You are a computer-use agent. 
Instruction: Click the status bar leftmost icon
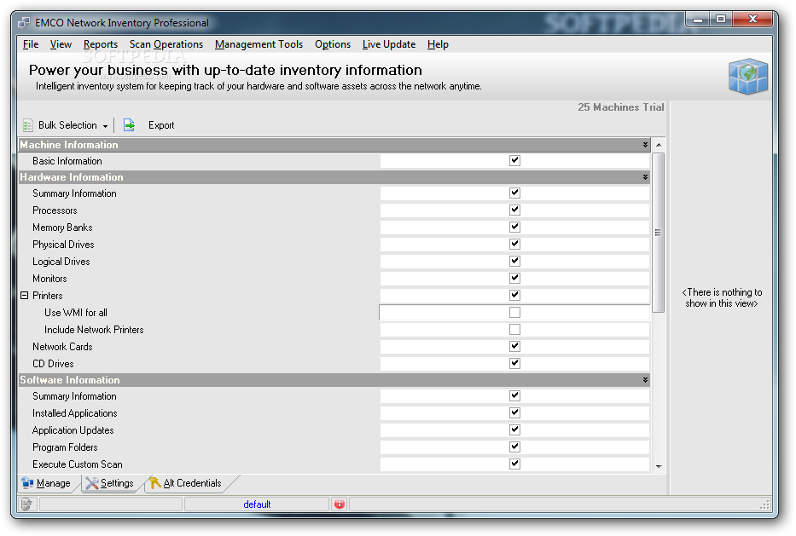pos(27,504)
